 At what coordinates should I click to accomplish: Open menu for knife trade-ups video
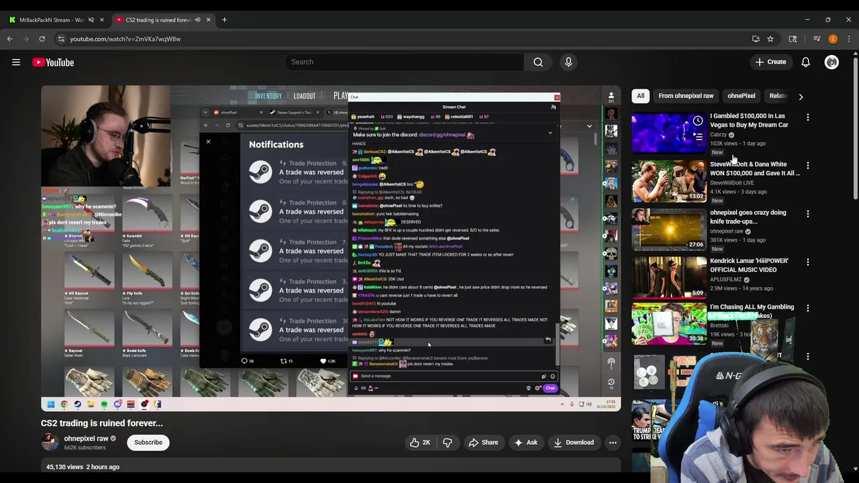coord(808,214)
